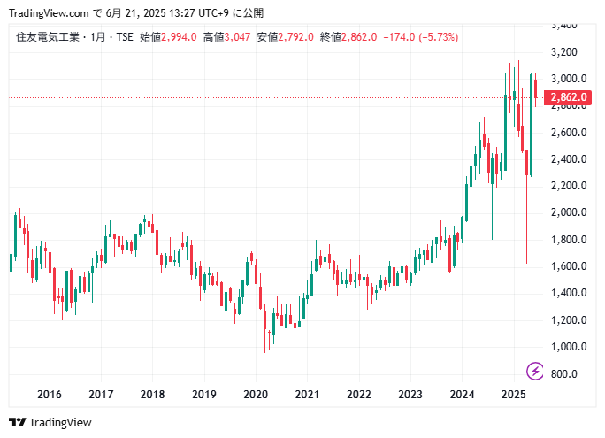Click the 安値 2,792.0 low value
This screenshot has height=438, width=605.
[x=285, y=37]
